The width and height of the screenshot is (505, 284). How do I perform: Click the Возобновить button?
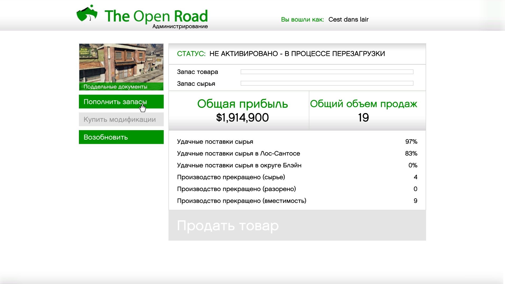pos(121,137)
